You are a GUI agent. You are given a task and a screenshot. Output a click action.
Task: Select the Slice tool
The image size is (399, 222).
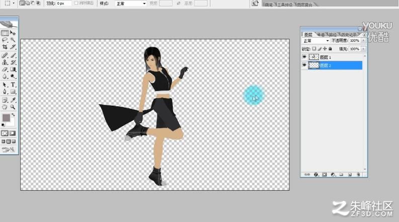coord(13,47)
